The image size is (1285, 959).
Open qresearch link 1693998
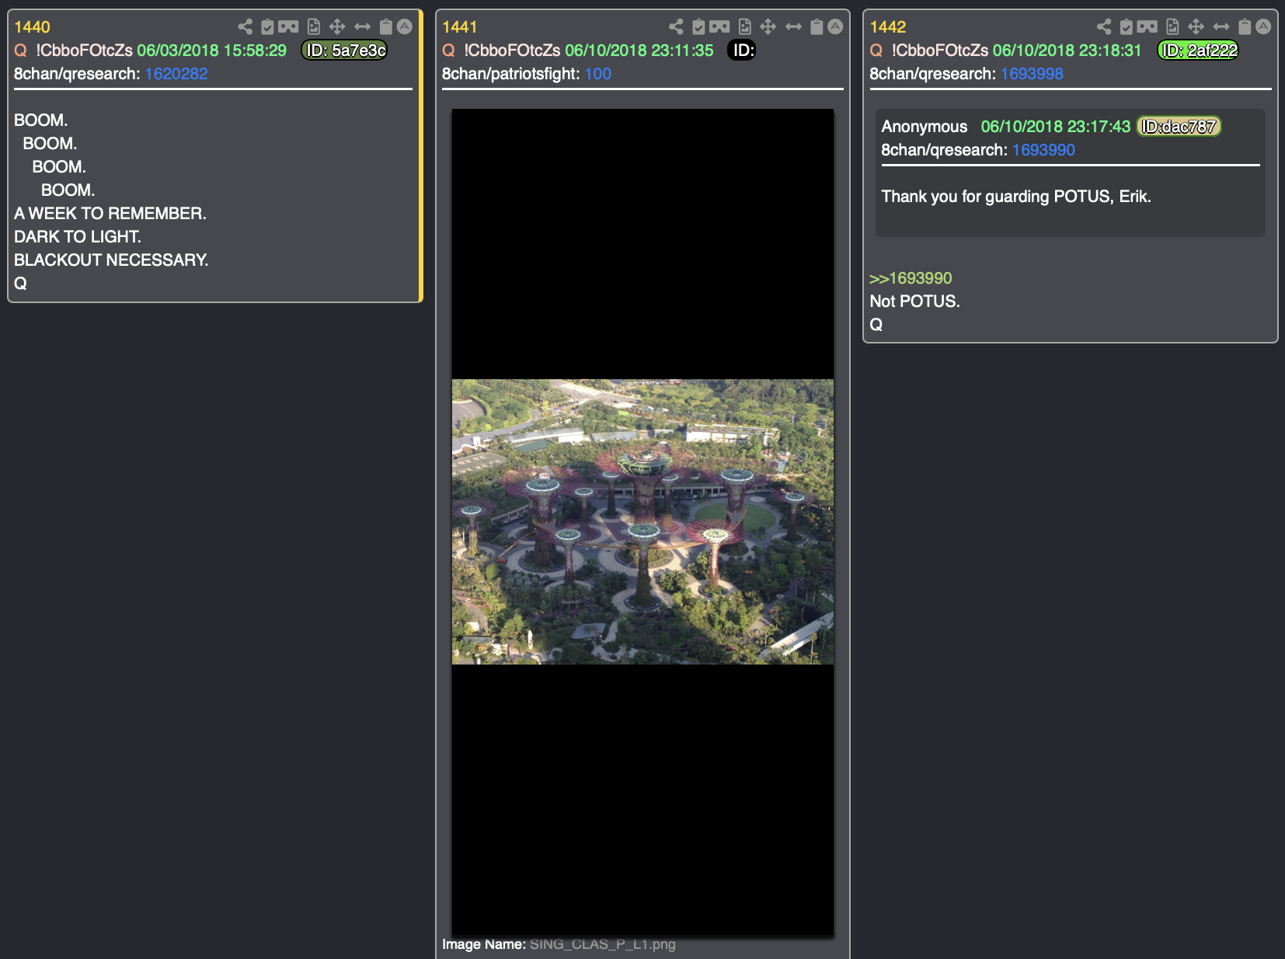tap(1032, 74)
